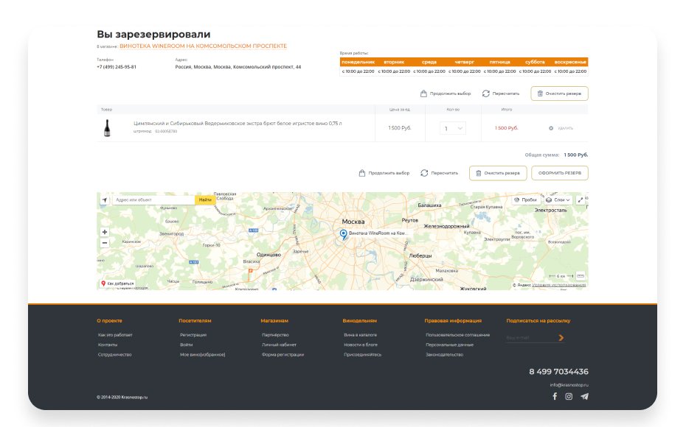Submit newsletter email with orange arrow
Image resolution: width=686 pixels, height=427 pixels.
tap(561, 337)
